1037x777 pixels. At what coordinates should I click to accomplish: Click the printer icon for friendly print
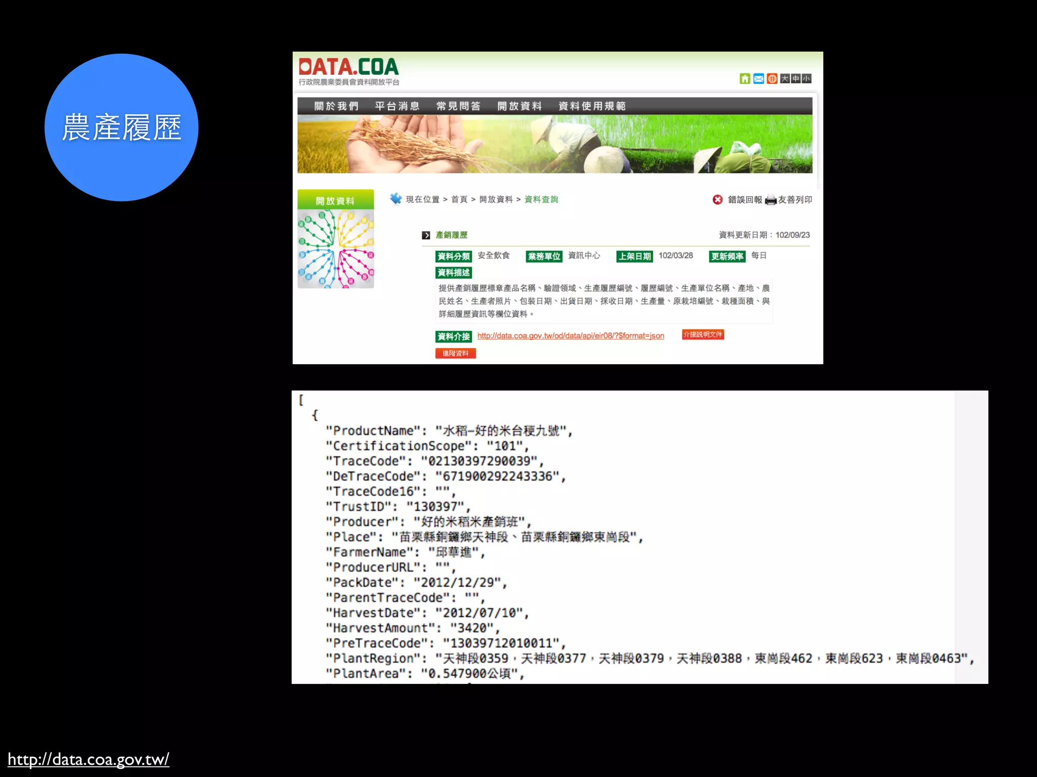[x=771, y=200]
